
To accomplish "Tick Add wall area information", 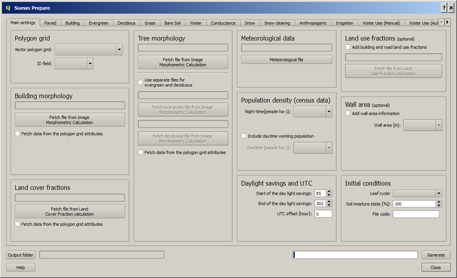I will click(x=348, y=113).
